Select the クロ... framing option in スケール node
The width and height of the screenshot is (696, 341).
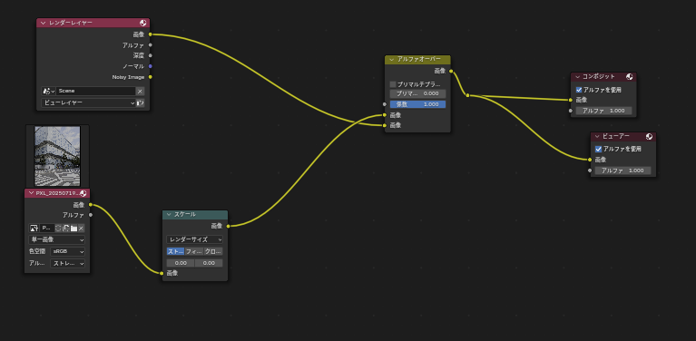213,251
